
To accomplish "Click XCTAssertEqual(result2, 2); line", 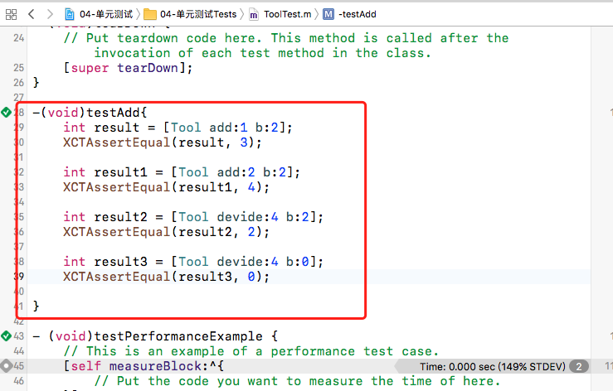I will coord(167,232).
